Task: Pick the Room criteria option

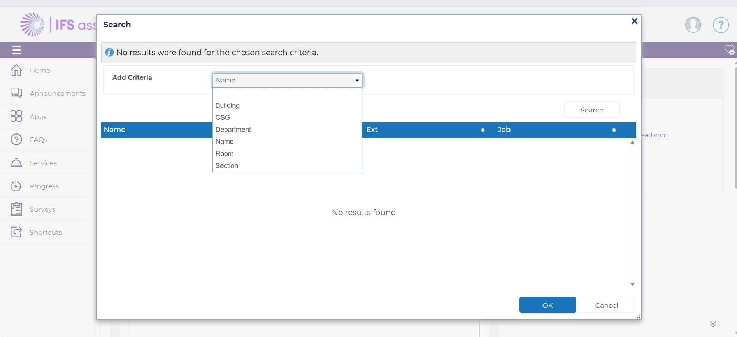Action: tap(225, 154)
